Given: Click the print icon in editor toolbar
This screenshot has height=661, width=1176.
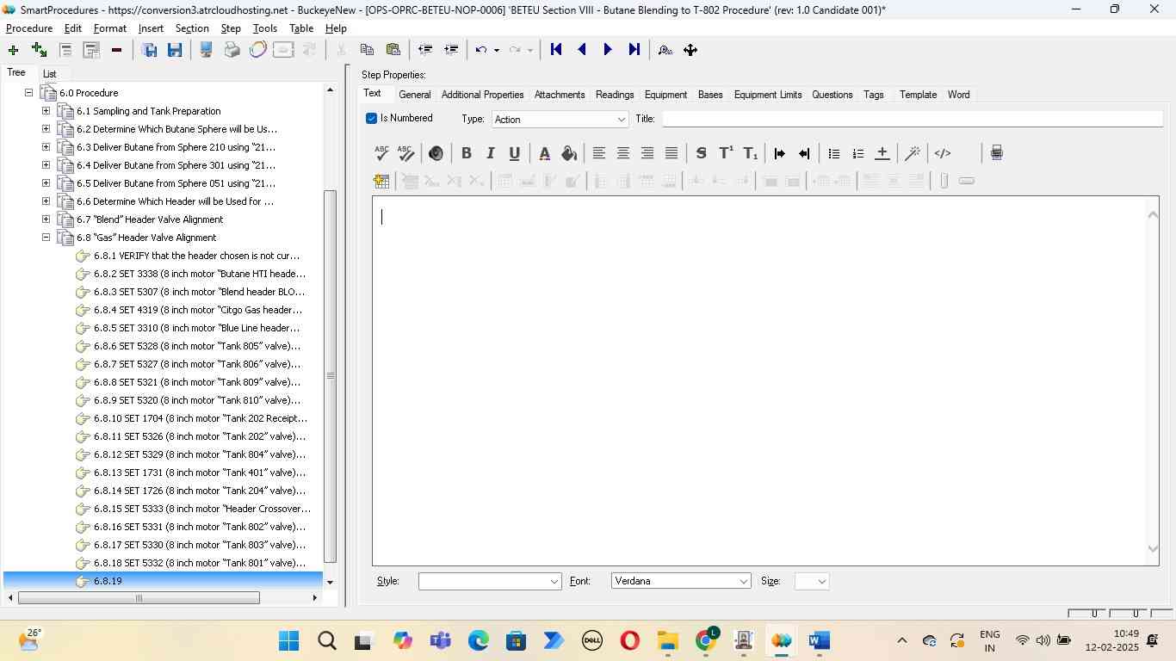Looking at the screenshot, I should (x=996, y=153).
